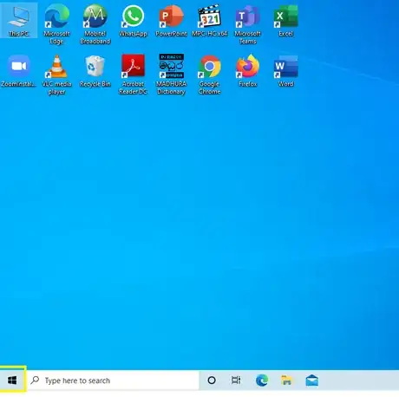Viewport: 399px width, 397px height.
Task: Click Acrobat Reader DC shortcut
Action: click(133, 75)
